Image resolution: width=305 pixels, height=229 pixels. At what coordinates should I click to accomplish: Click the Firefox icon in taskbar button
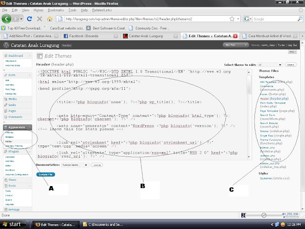38,225
